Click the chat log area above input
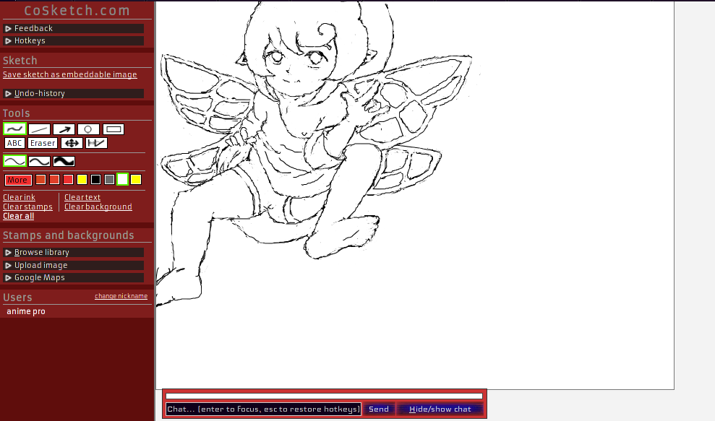This screenshot has width=715, height=421. pos(324,396)
